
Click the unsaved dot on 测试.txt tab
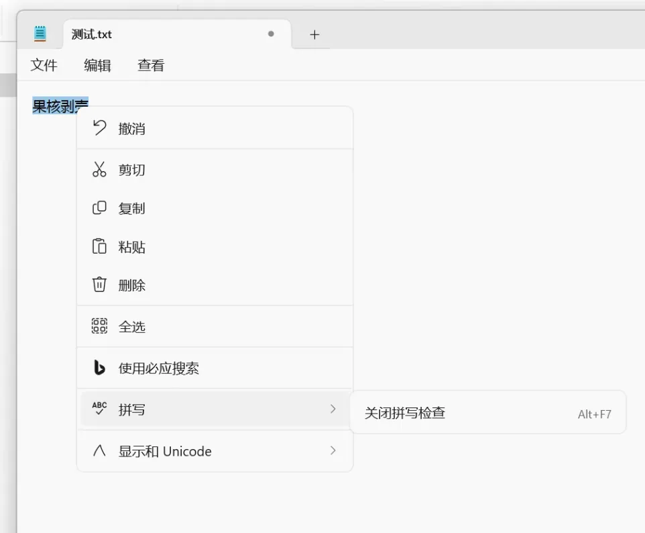click(271, 34)
